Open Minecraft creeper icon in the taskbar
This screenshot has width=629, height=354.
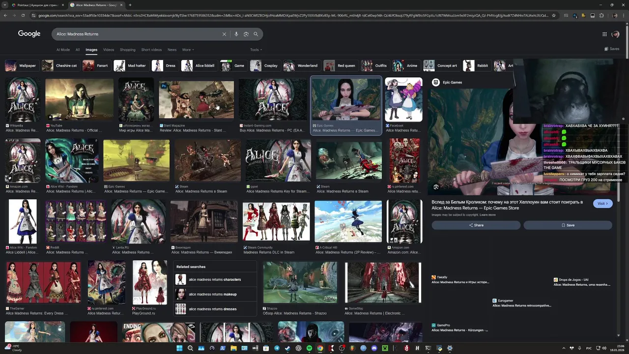[x=385, y=348]
